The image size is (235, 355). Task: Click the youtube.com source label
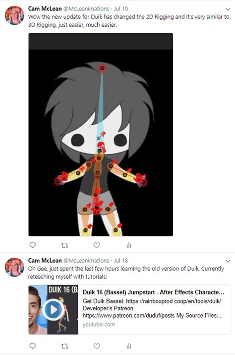pos(99,324)
